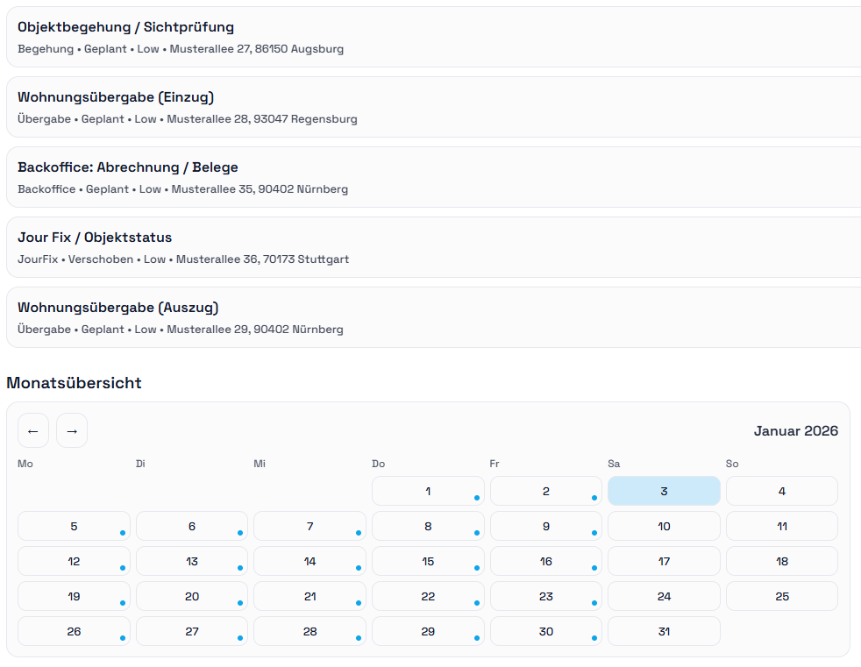Pick day 15 in the calendar grid
This screenshot has width=861, height=667.
click(x=428, y=562)
